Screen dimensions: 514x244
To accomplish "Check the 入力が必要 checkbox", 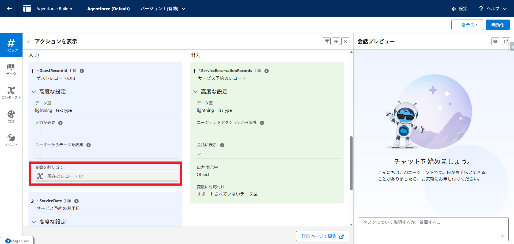I will 38,132.
